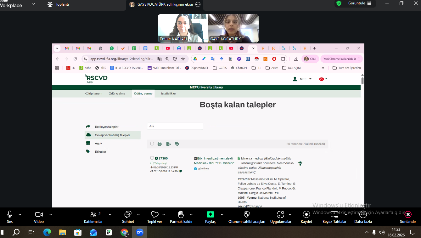421x238 pixels.
Task: Mute microphone using Ses button
Action: pyautogui.click(x=10, y=217)
